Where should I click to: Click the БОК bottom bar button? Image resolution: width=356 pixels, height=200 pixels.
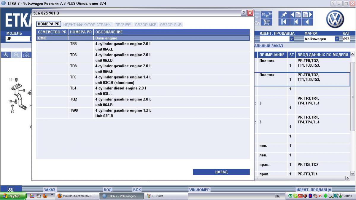137,190
